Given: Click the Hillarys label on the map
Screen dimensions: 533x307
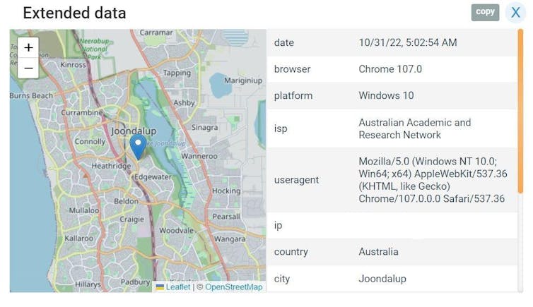Looking at the screenshot, I should pos(88,284).
